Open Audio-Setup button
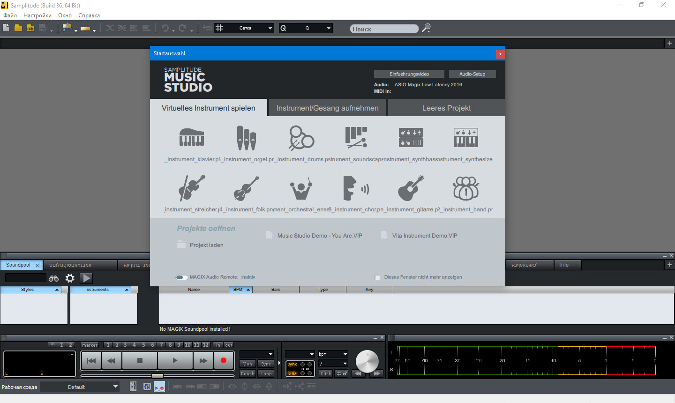 point(472,74)
